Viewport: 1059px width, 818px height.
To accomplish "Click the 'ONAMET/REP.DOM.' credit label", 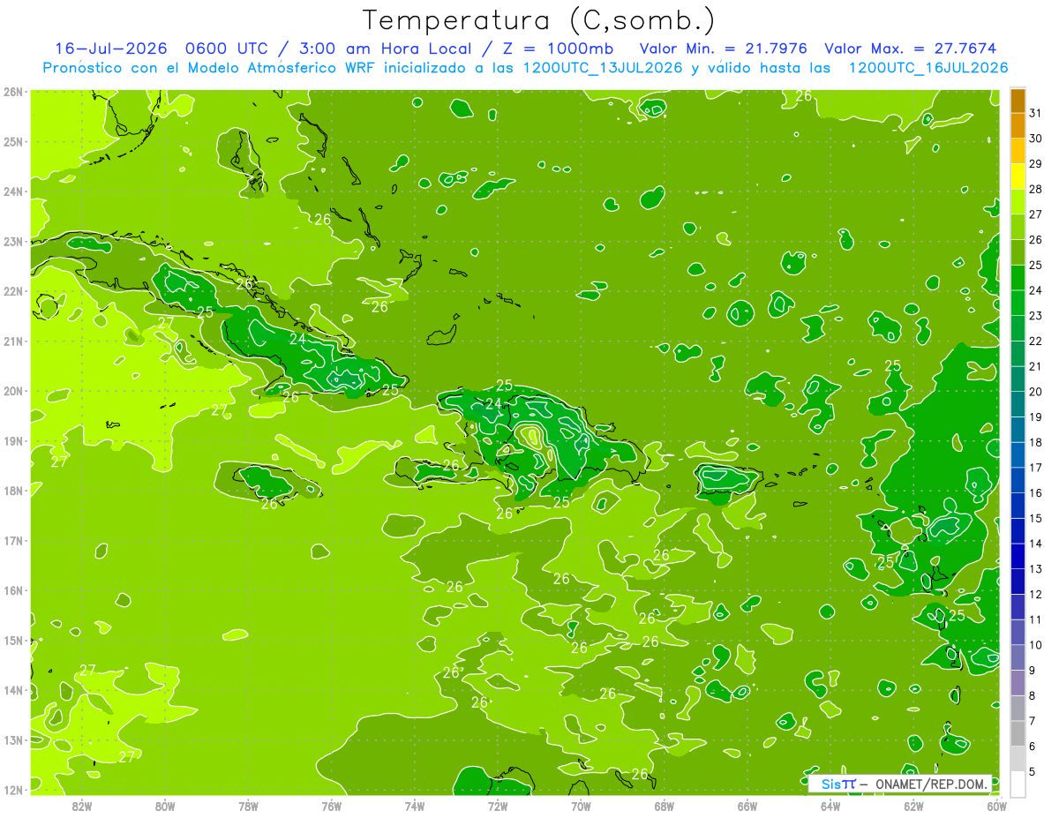I will 932,784.
